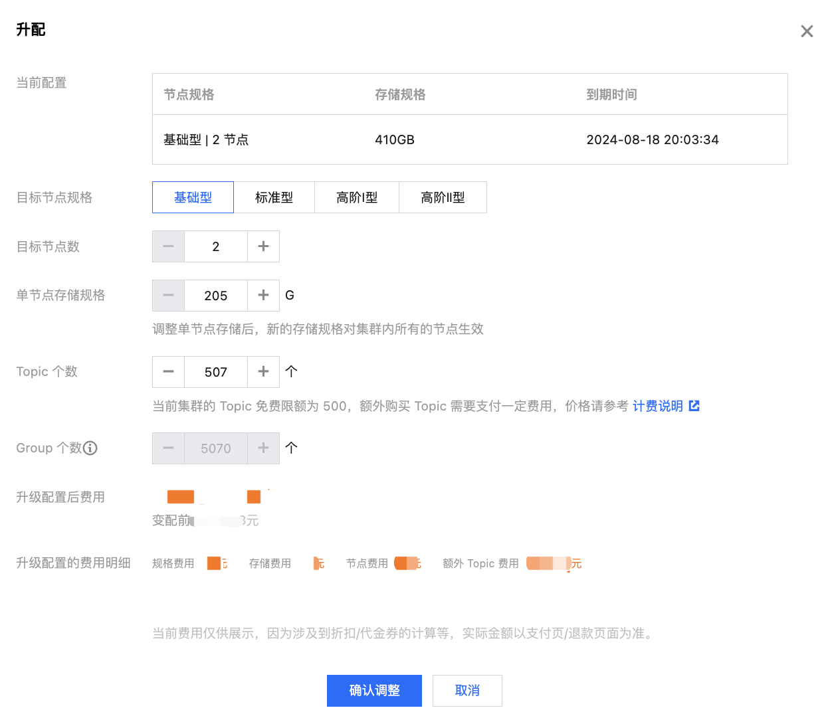The image size is (832, 724).
Task: Choose the 高阶II型 node spec option
Action: pyautogui.click(x=443, y=197)
